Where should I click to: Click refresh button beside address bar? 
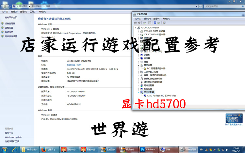click(x=201, y=7)
